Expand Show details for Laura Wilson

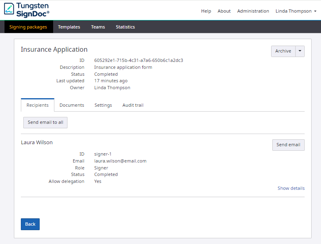(x=291, y=188)
